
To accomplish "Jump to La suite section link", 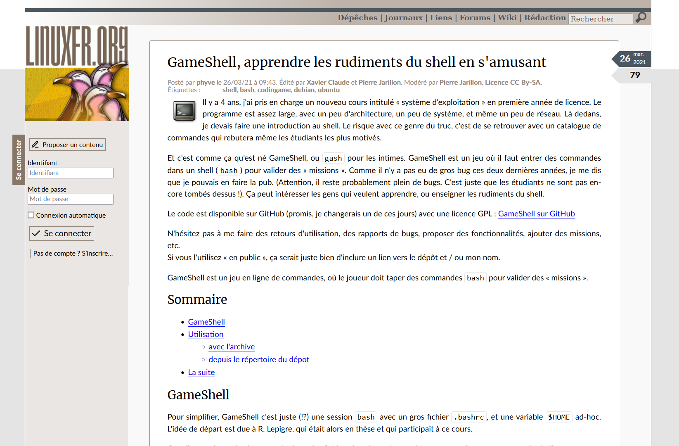I will (x=201, y=372).
